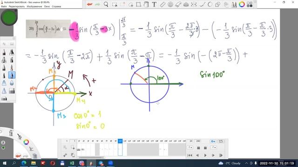
Task: Open the Файл menu
Action: [x=4, y=6]
